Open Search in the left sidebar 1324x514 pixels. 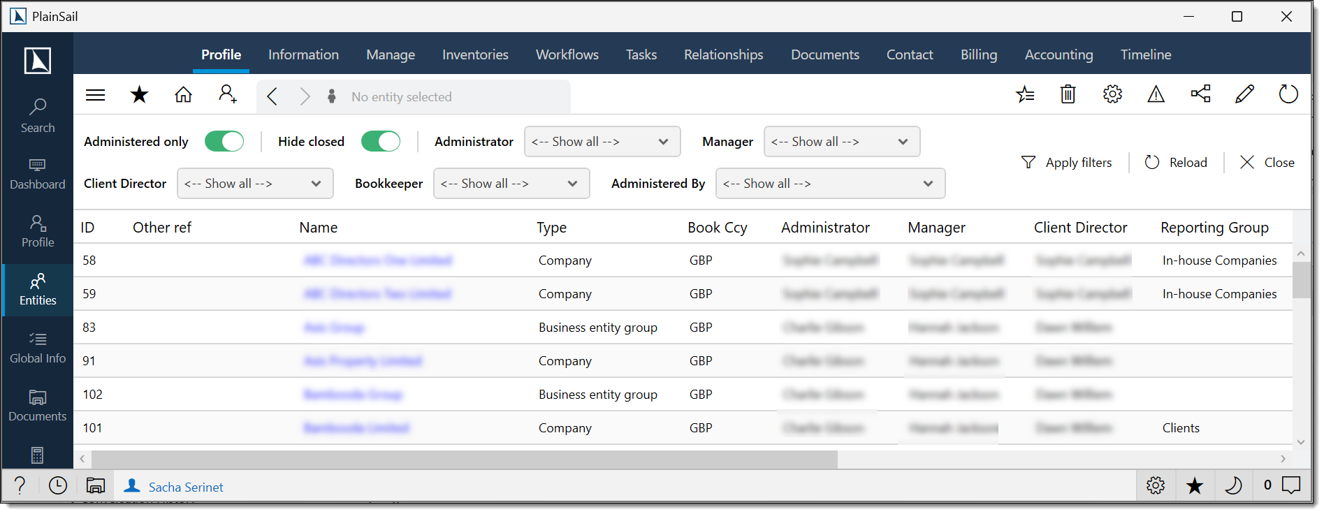pos(38,116)
